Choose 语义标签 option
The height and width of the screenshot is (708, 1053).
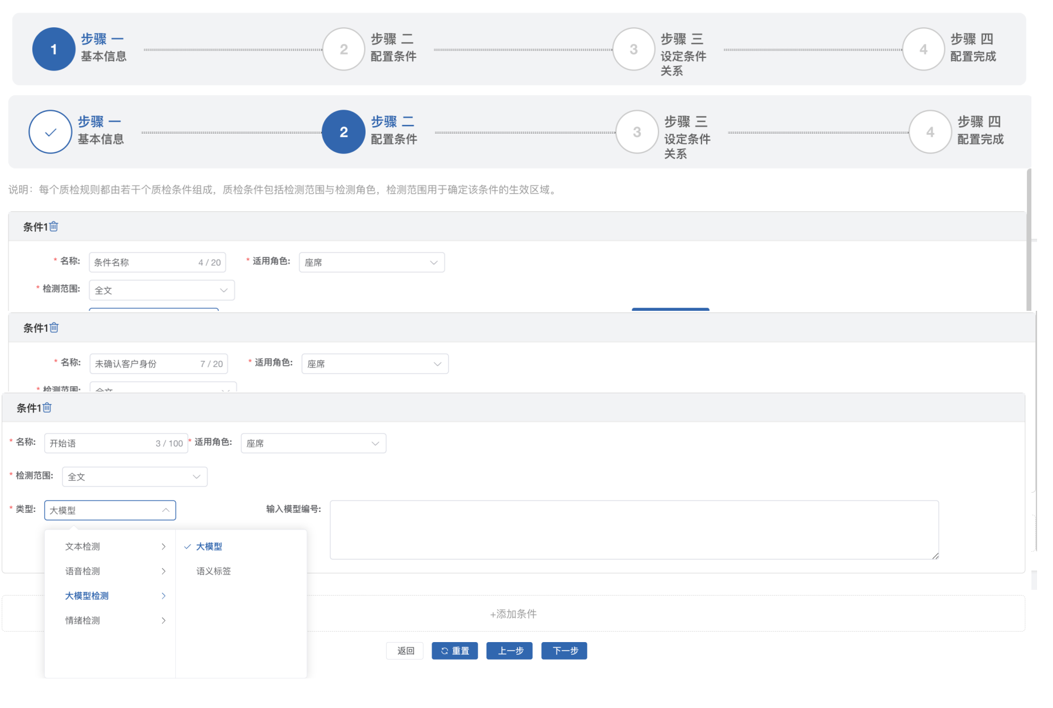(x=241, y=571)
